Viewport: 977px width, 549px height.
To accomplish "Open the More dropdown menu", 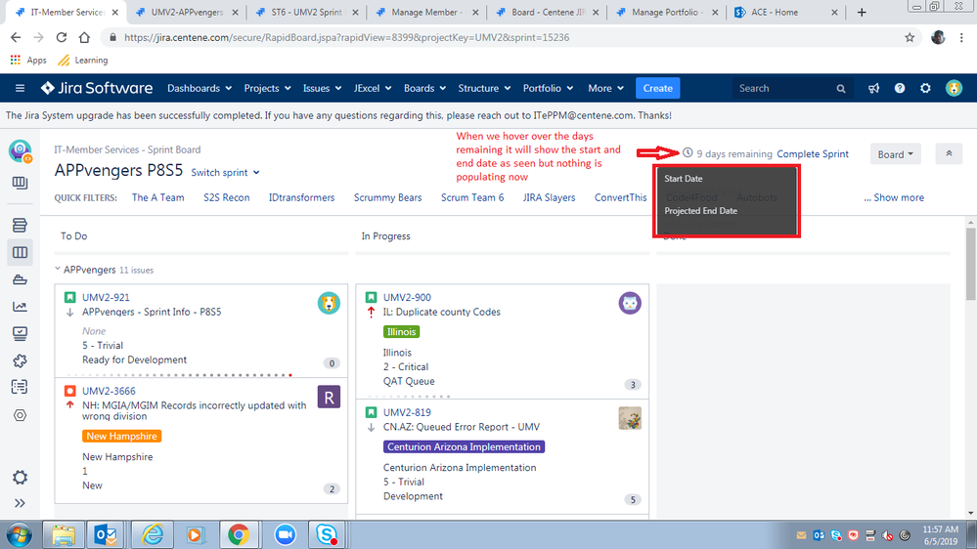I will tap(605, 88).
